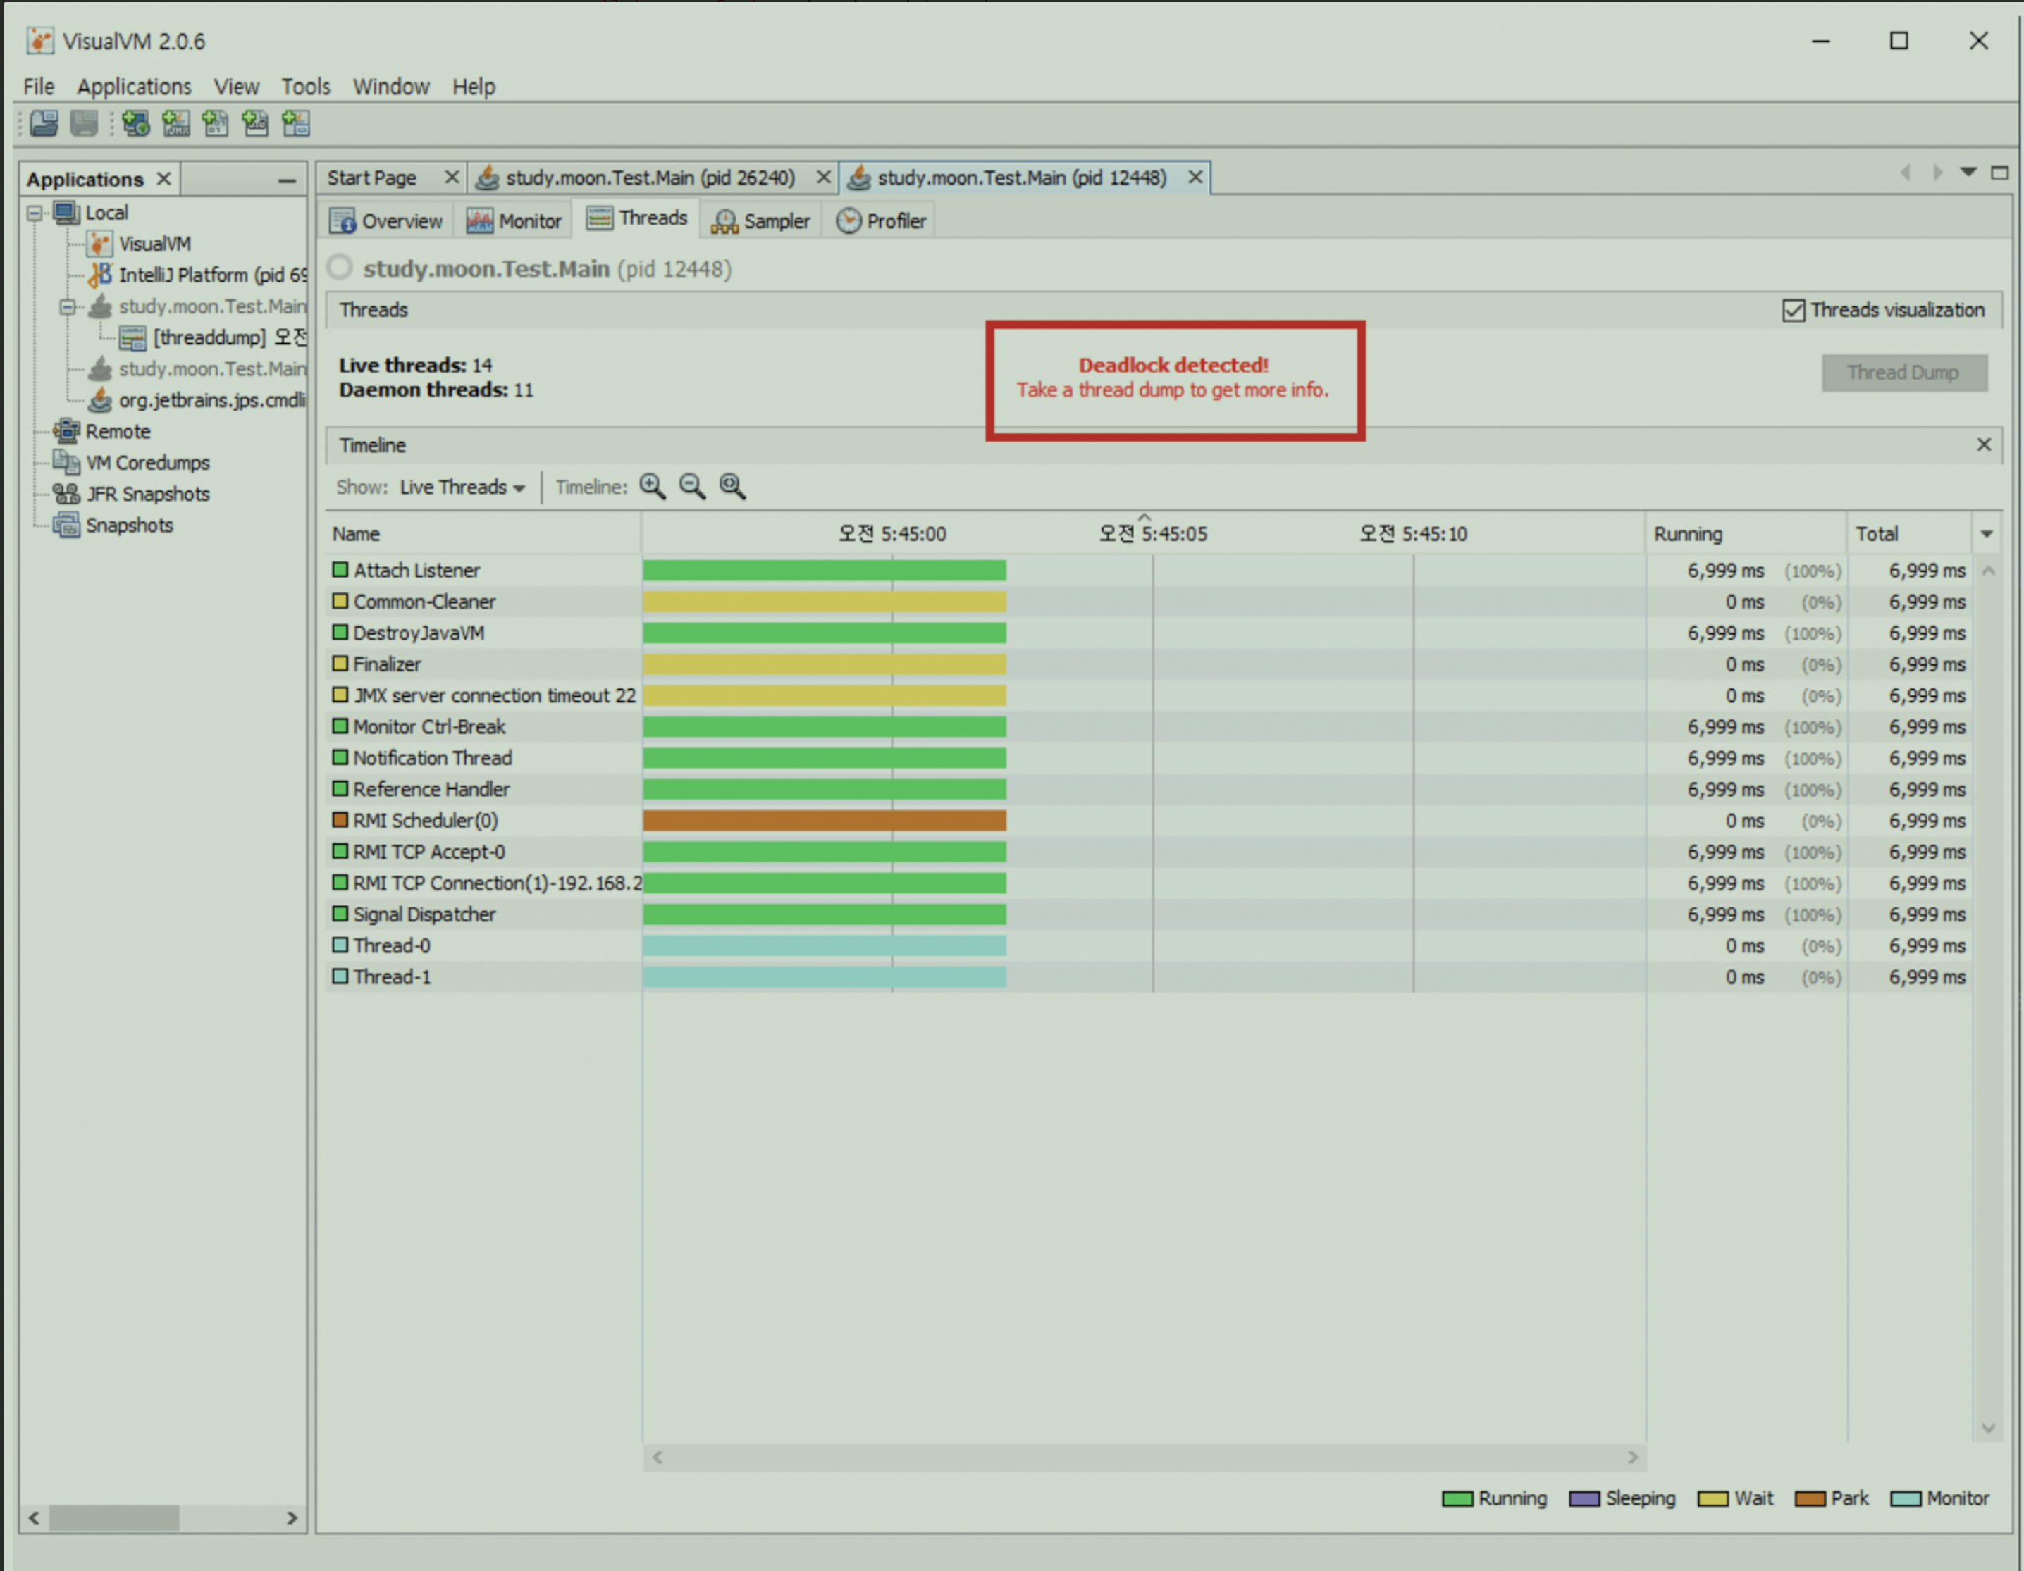Click the Add JMX Connection toolbar icon
Image resolution: width=2024 pixels, height=1571 pixels.
[175, 123]
